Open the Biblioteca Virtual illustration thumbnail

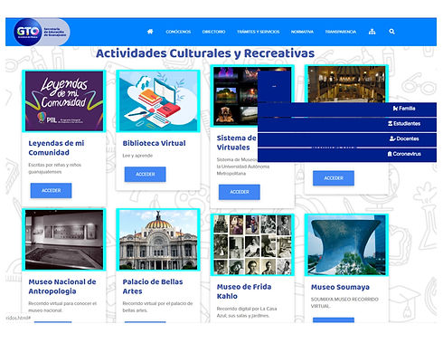point(158,101)
